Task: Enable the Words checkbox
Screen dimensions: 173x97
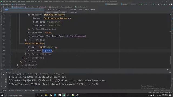Action: [x=78, y=10]
